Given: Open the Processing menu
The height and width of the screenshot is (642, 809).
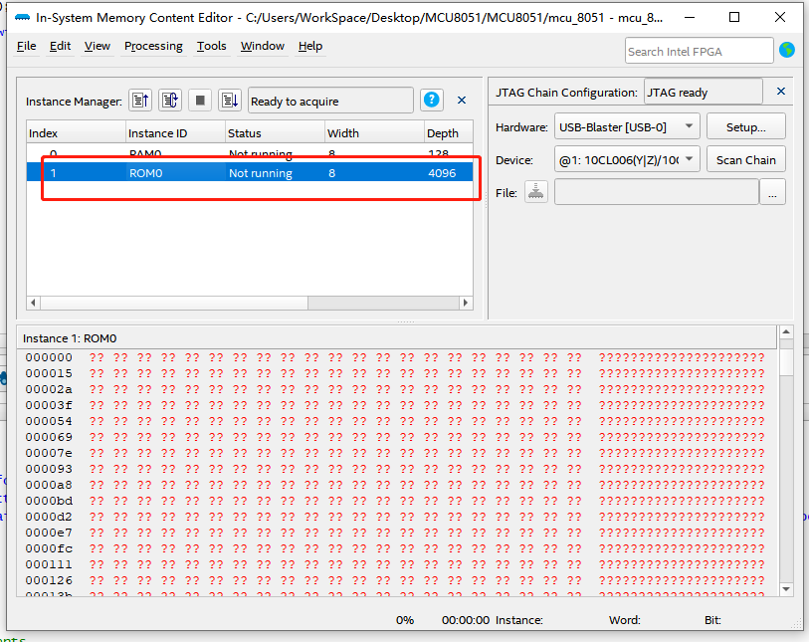Looking at the screenshot, I should pos(153,46).
